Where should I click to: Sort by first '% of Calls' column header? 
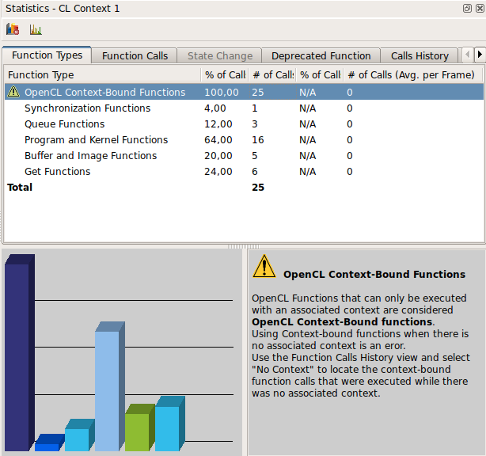tap(225, 74)
